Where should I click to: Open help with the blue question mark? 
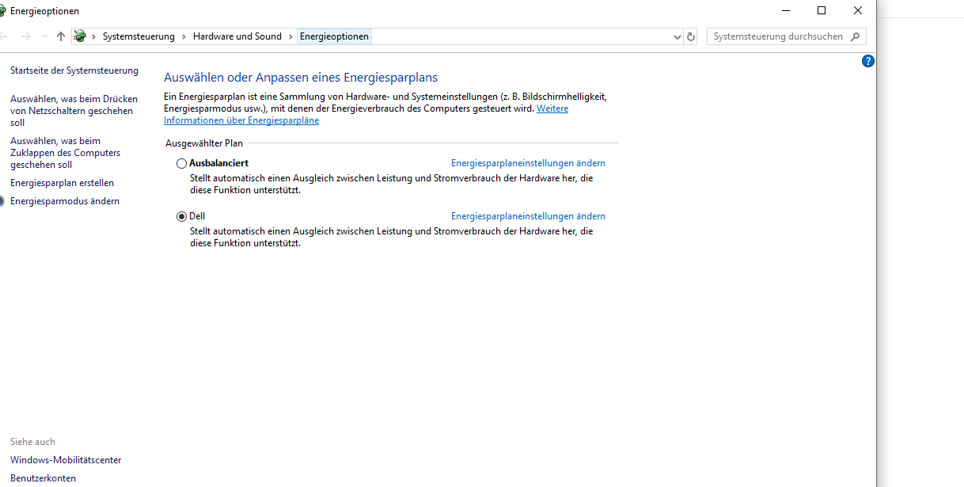click(x=868, y=61)
